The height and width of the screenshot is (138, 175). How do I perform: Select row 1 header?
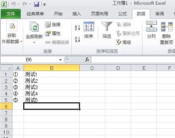click(x=6, y=75)
